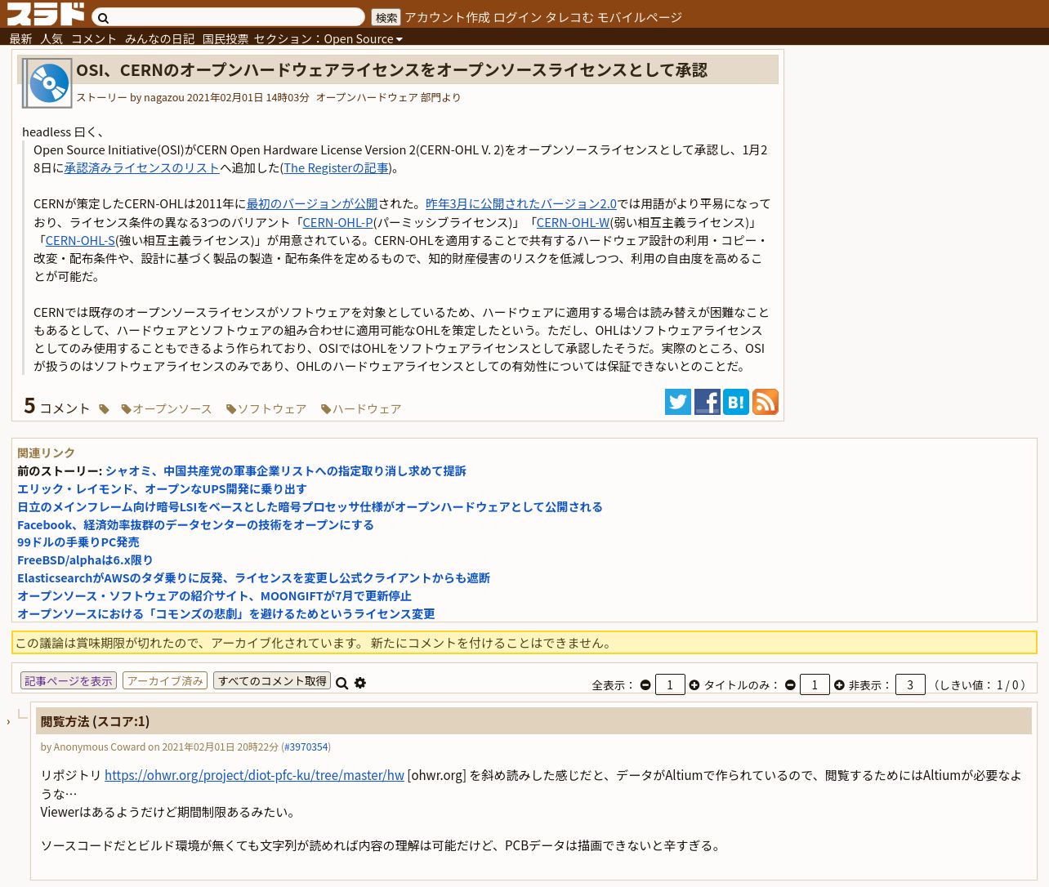Open comment settings gear icon

click(x=360, y=683)
